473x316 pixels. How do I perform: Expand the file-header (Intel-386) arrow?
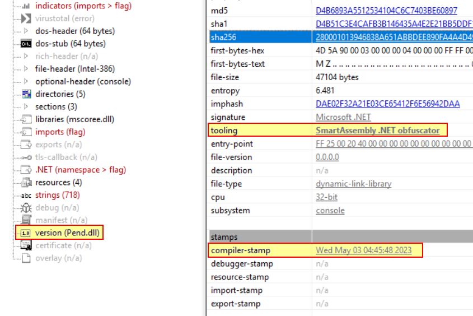click(26, 69)
